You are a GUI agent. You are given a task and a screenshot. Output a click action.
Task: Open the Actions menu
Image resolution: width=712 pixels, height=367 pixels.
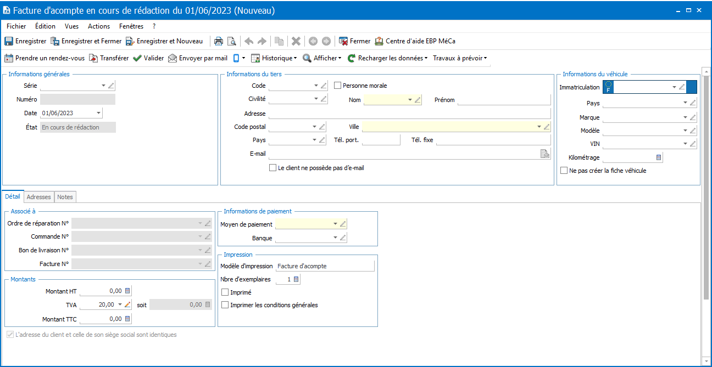coord(99,26)
